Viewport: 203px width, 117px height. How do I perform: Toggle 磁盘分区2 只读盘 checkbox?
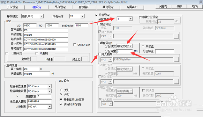tap(143, 68)
